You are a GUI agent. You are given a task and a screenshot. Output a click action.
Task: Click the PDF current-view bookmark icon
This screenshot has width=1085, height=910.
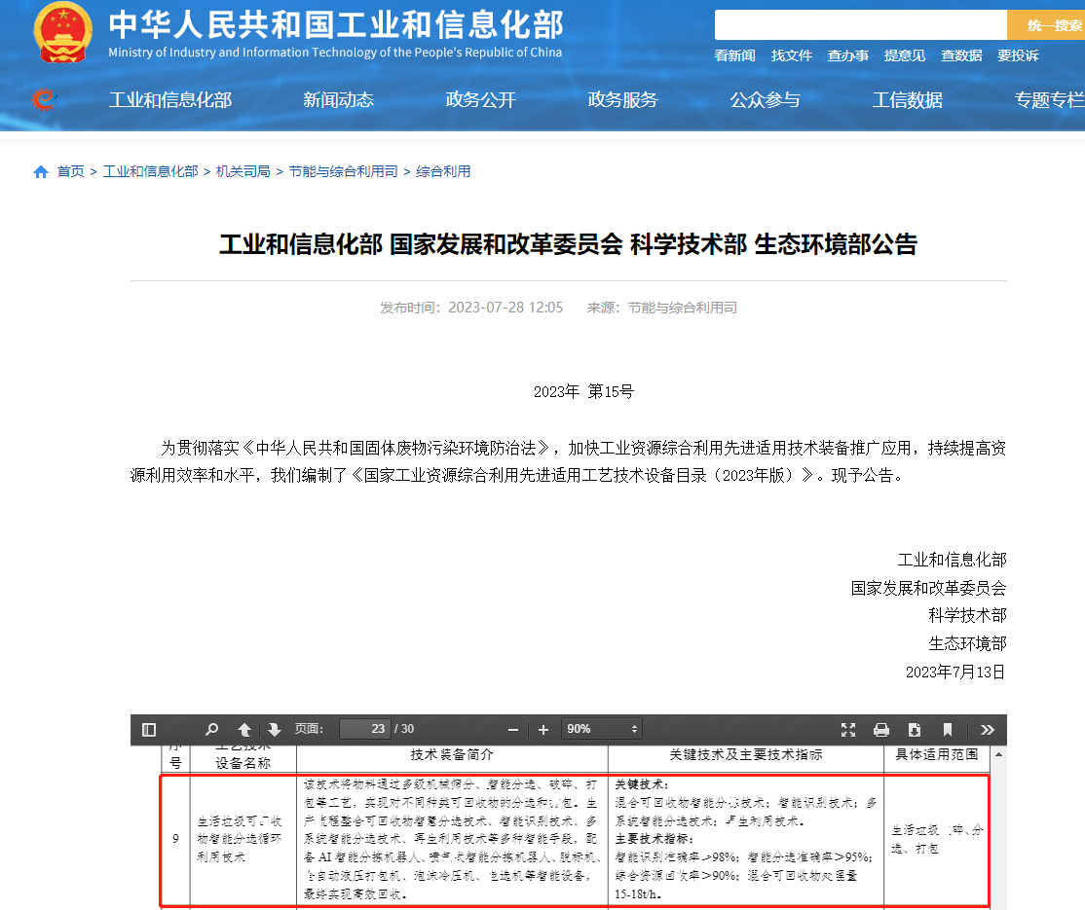948,730
